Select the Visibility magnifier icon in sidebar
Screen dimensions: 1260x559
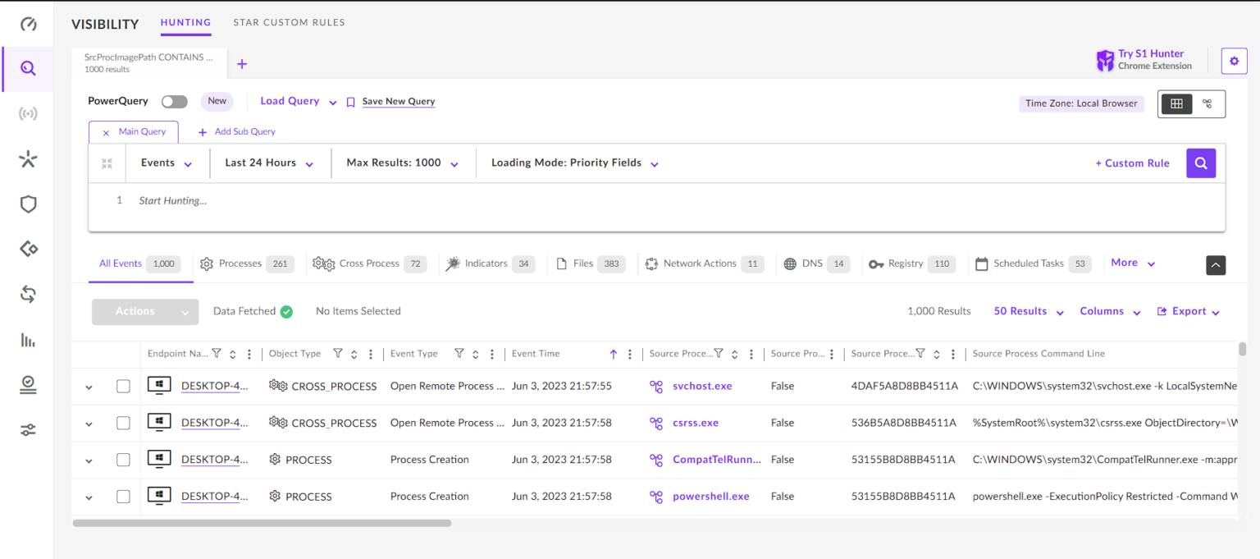click(x=28, y=69)
